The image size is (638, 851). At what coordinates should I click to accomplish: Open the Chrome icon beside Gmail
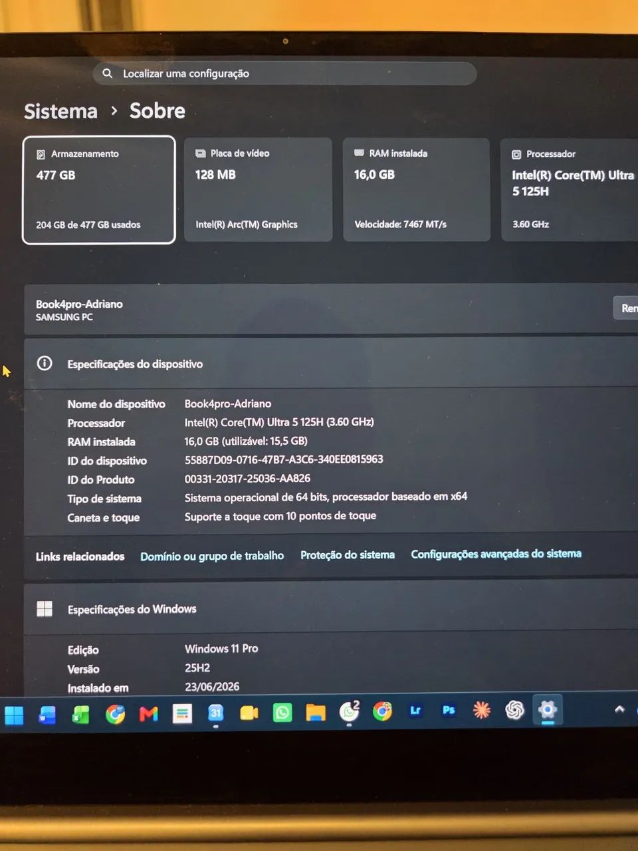pyautogui.click(x=115, y=715)
